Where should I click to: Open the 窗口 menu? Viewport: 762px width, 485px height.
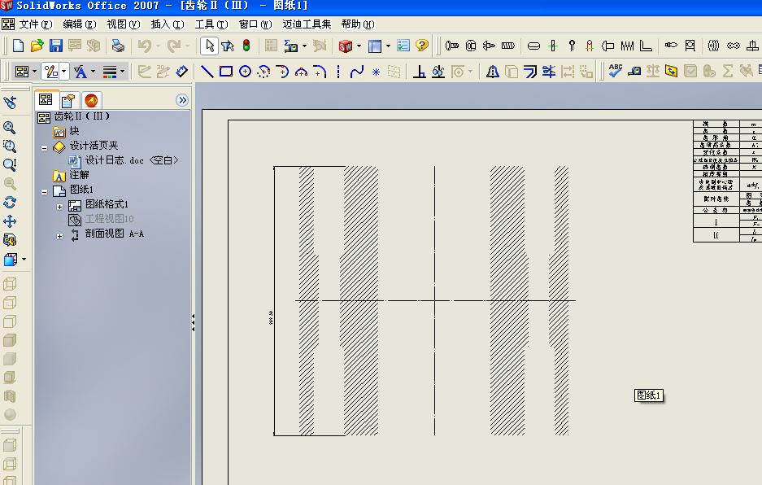coord(255,24)
